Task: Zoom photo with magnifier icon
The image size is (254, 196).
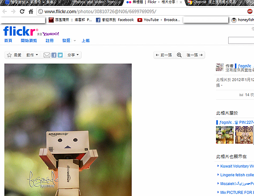Action: click(179, 55)
